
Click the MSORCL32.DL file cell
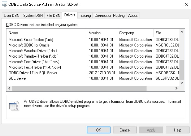[167, 45]
